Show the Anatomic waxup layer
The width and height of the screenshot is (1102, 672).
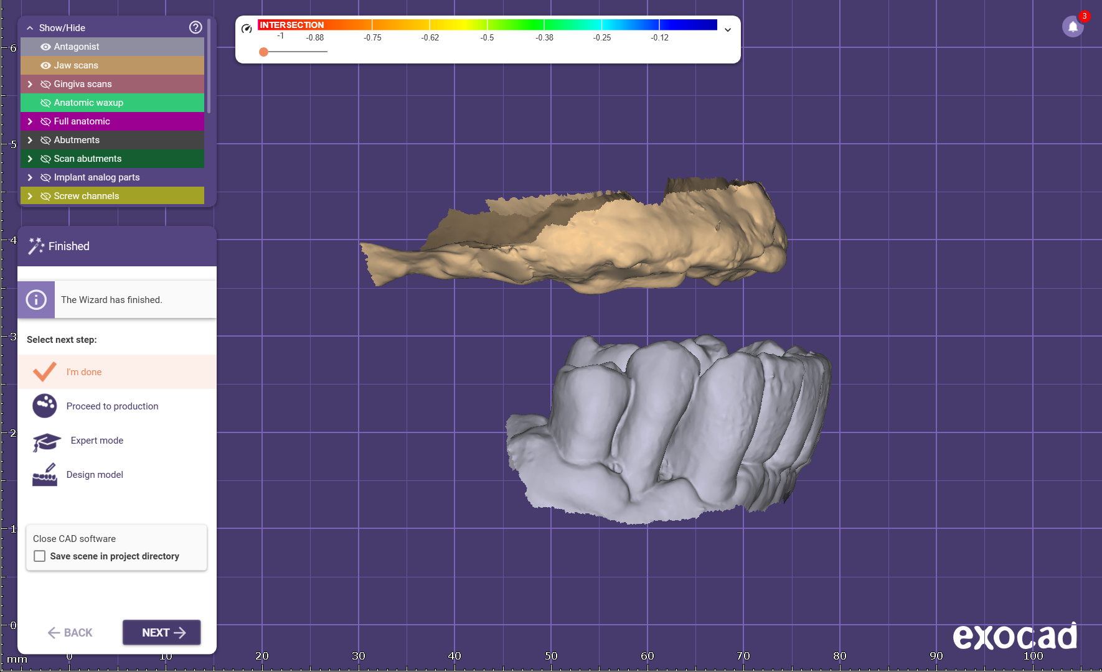click(45, 103)
